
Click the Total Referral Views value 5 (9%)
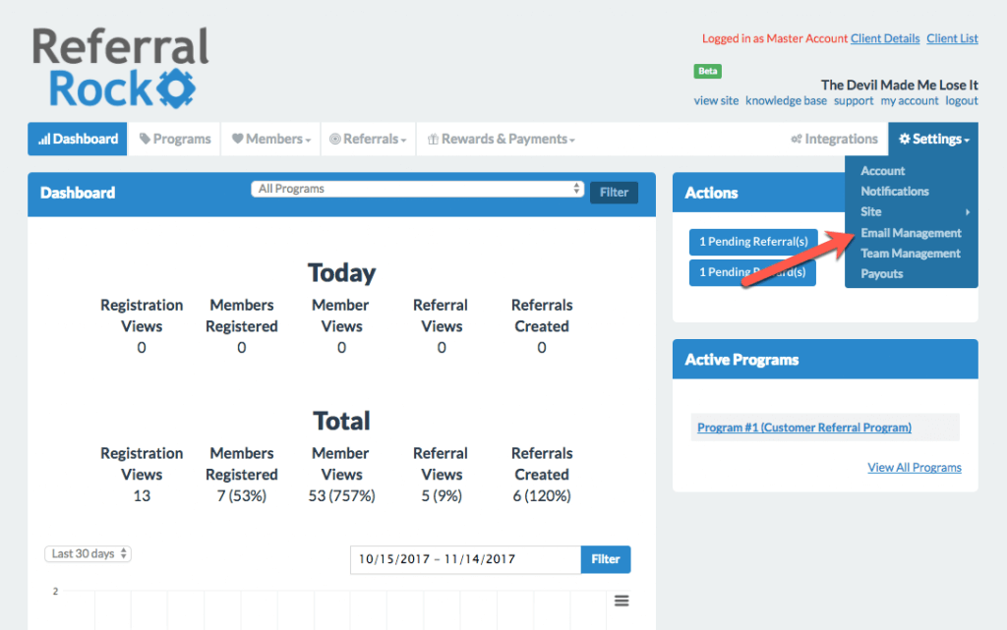point(442,496)
